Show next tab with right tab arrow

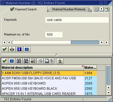(x=102, y=9)
